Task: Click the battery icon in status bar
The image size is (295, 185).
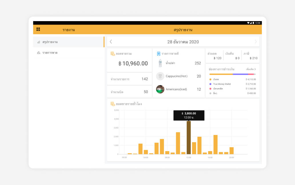Action: coord(253,23)
